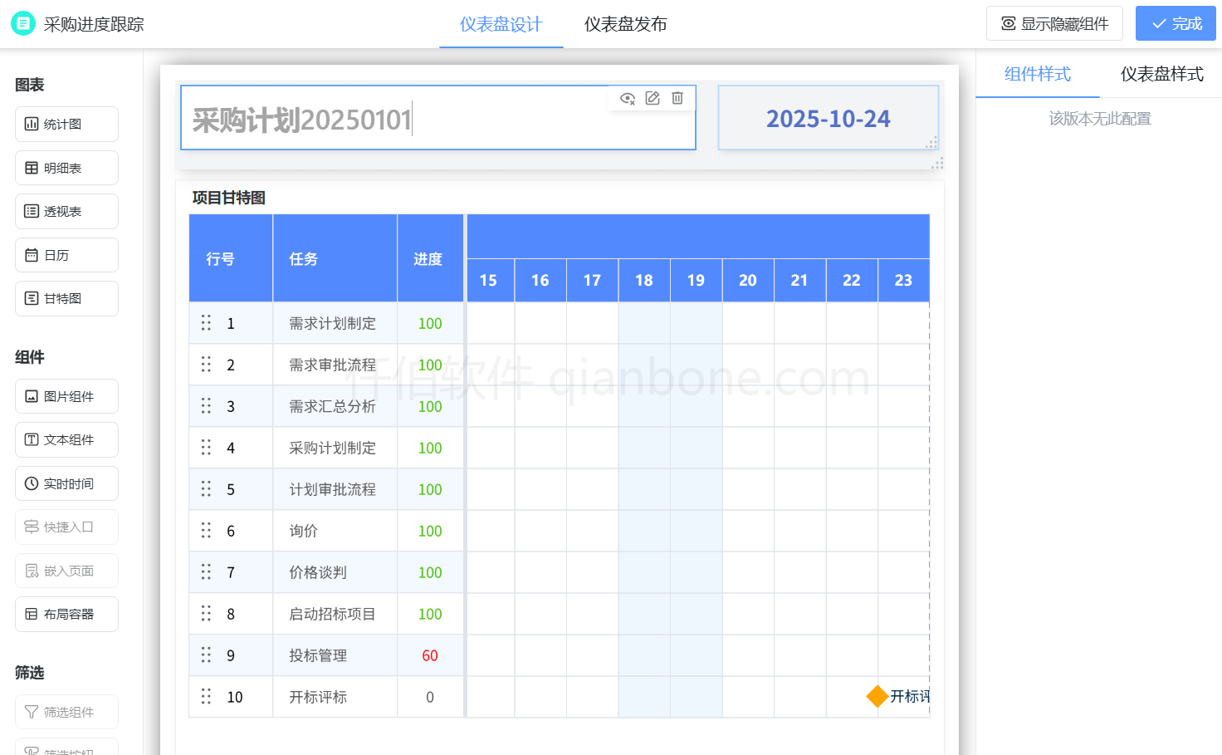
Task: Hide the title component via its eye icon
Action: coord(628,98)
